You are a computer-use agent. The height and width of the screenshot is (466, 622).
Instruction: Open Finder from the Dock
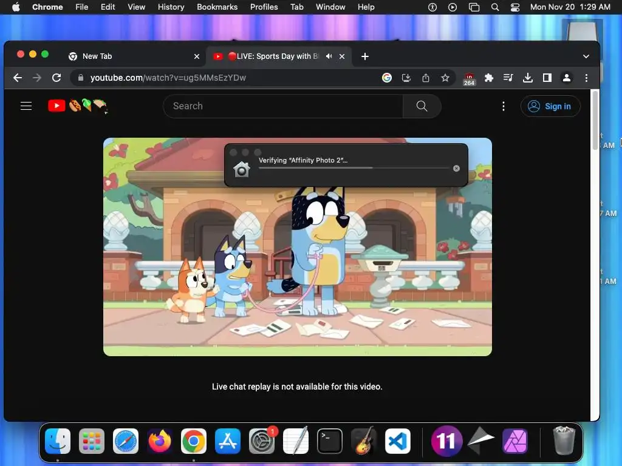click(58, 441)
